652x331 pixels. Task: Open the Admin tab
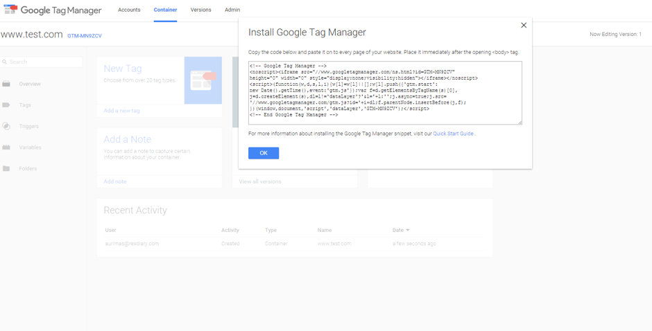[x=232, y=10]
